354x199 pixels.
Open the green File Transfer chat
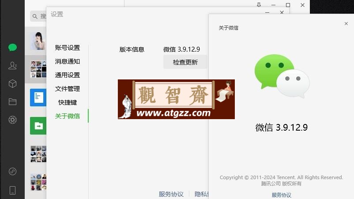pyautogui.click(x=38, y=126)
